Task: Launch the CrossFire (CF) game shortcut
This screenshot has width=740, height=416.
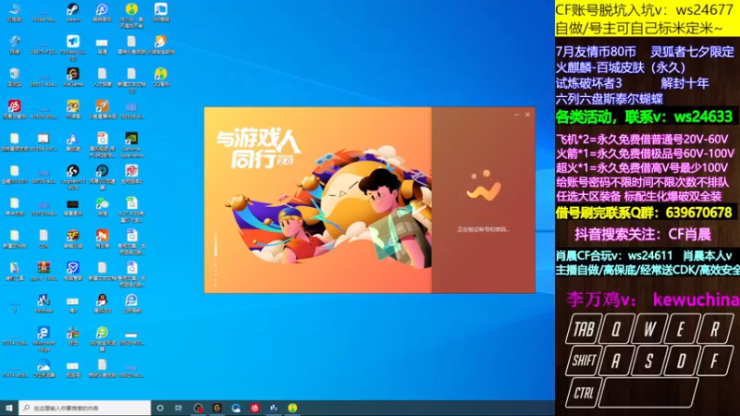Action: pyautogui.click(x=73, y=239)
